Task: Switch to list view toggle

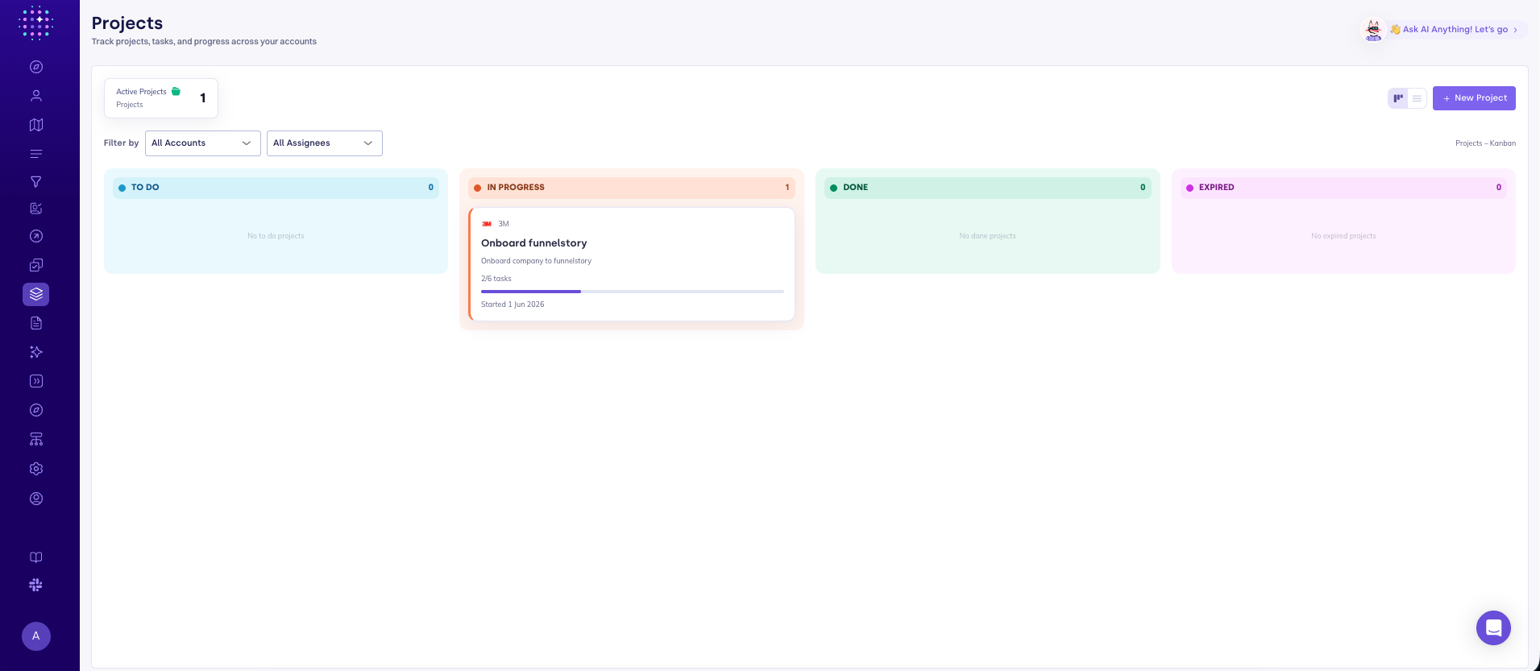Action: tap(1417, 98)
